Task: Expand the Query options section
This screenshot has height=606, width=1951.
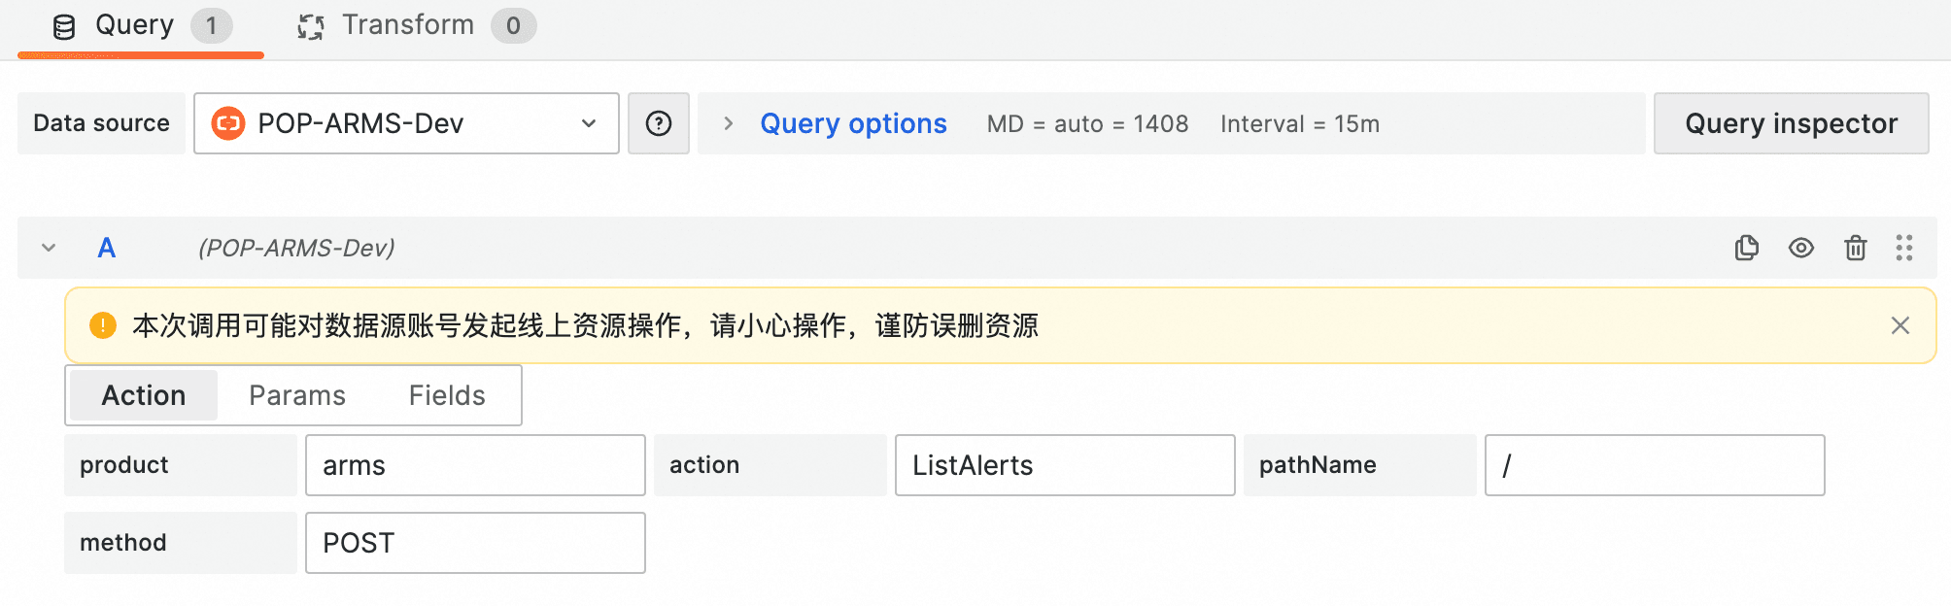Action: click(x=728, y=123)
